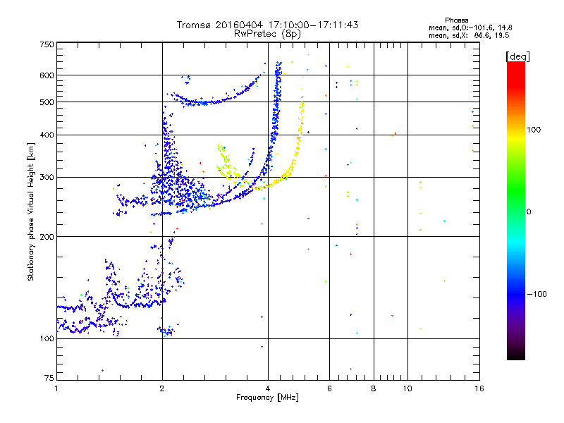Click the frequency axis tick "10"
The width and height of the screenshot is (564, 423).
tap(407, 388)
